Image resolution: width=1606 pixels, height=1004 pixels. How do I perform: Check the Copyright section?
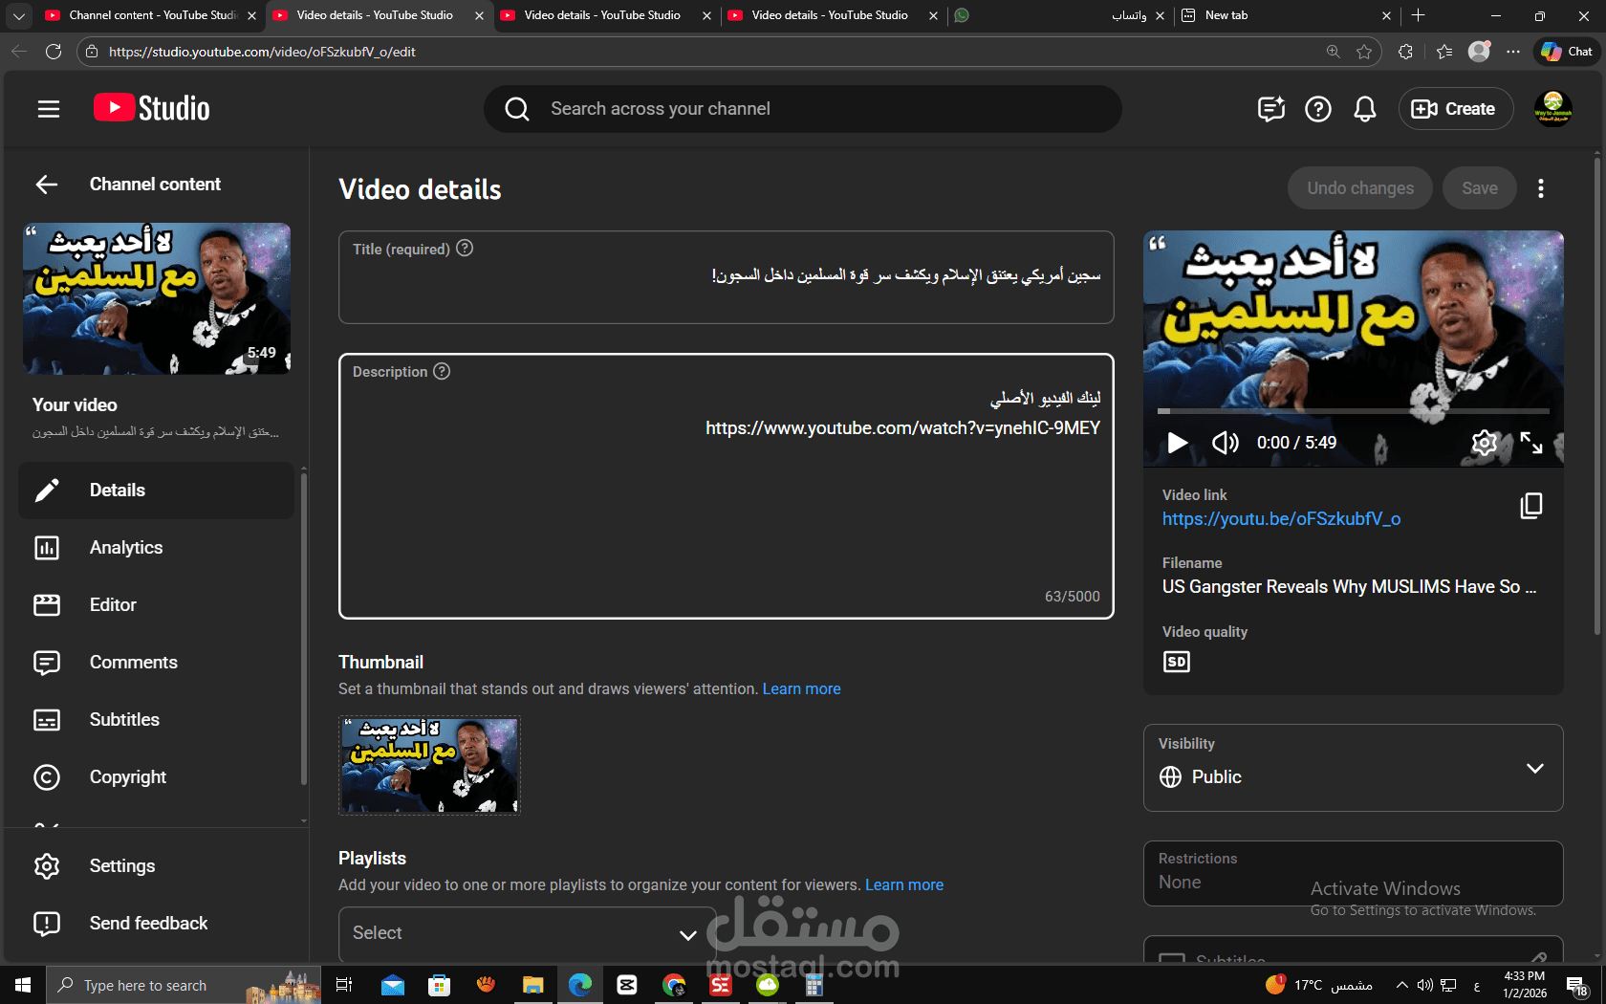(x=127, y=776)
